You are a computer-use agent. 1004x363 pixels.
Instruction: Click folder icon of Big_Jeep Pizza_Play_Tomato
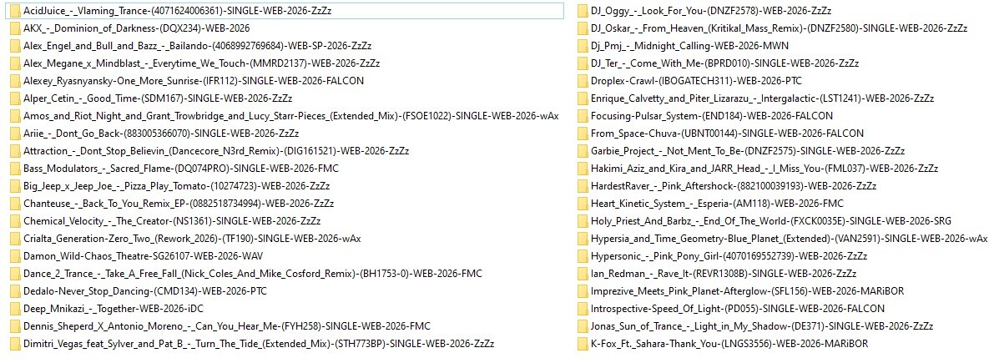[x=14, y=186]
